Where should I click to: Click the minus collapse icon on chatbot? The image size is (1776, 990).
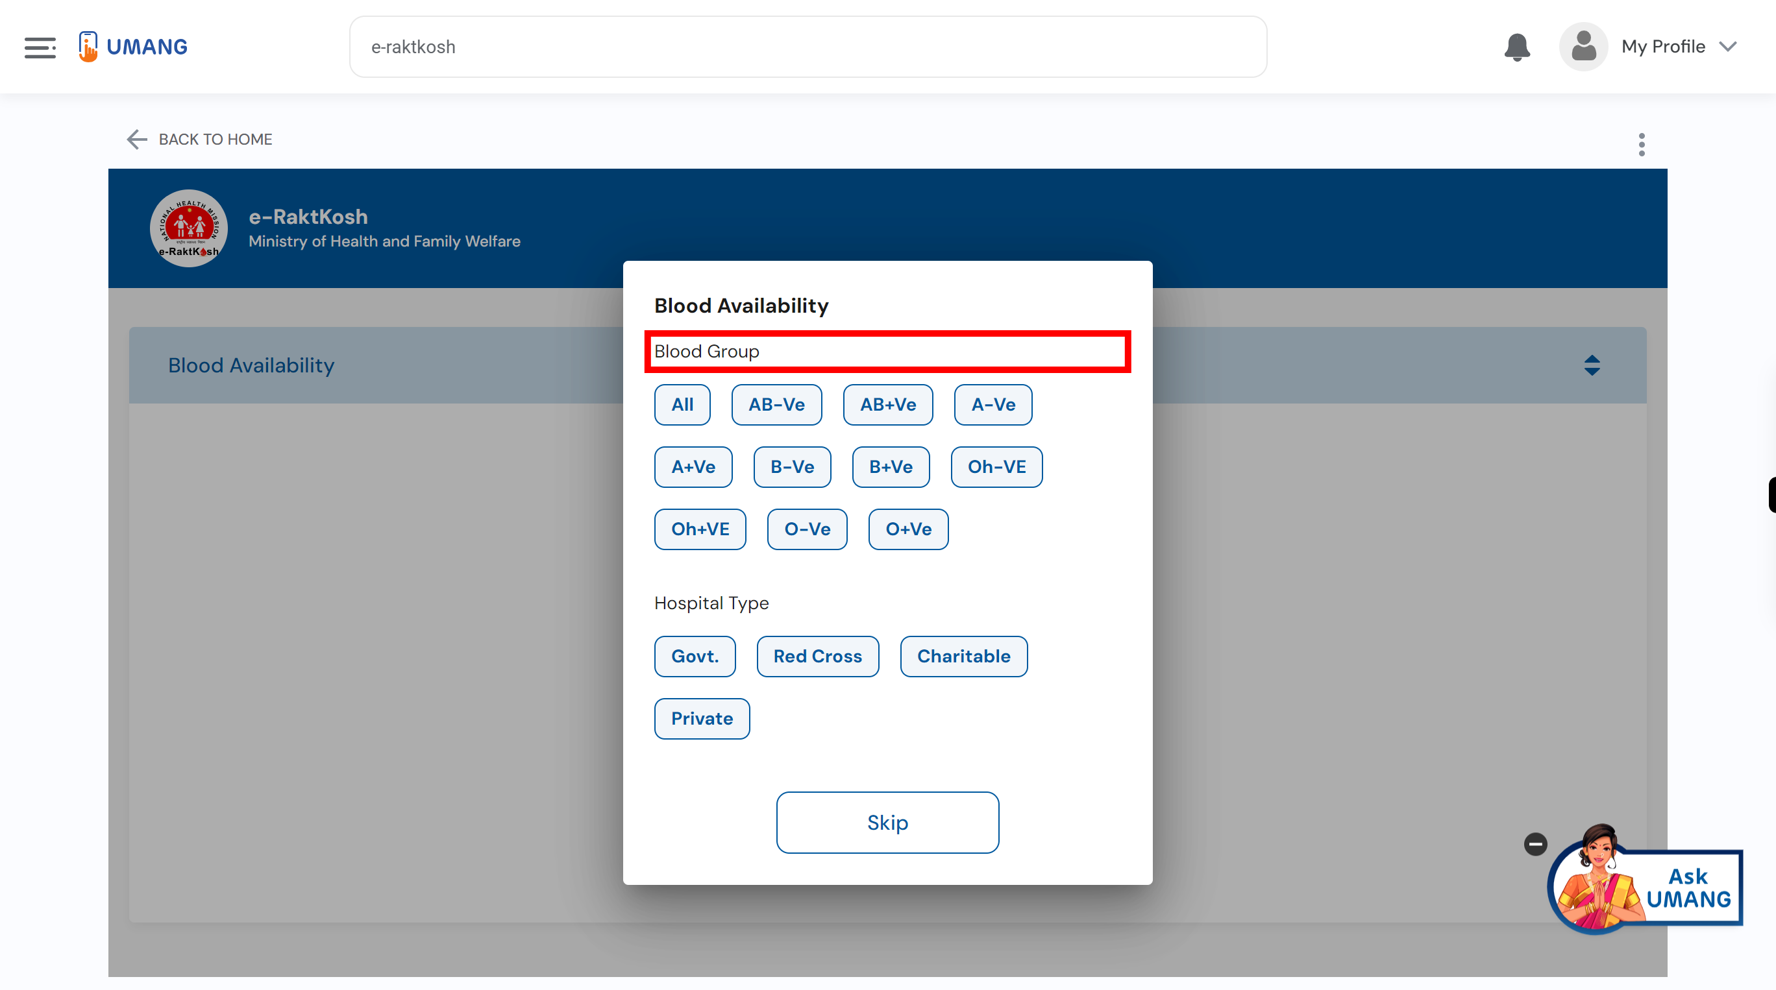(x=1535, y=843)
